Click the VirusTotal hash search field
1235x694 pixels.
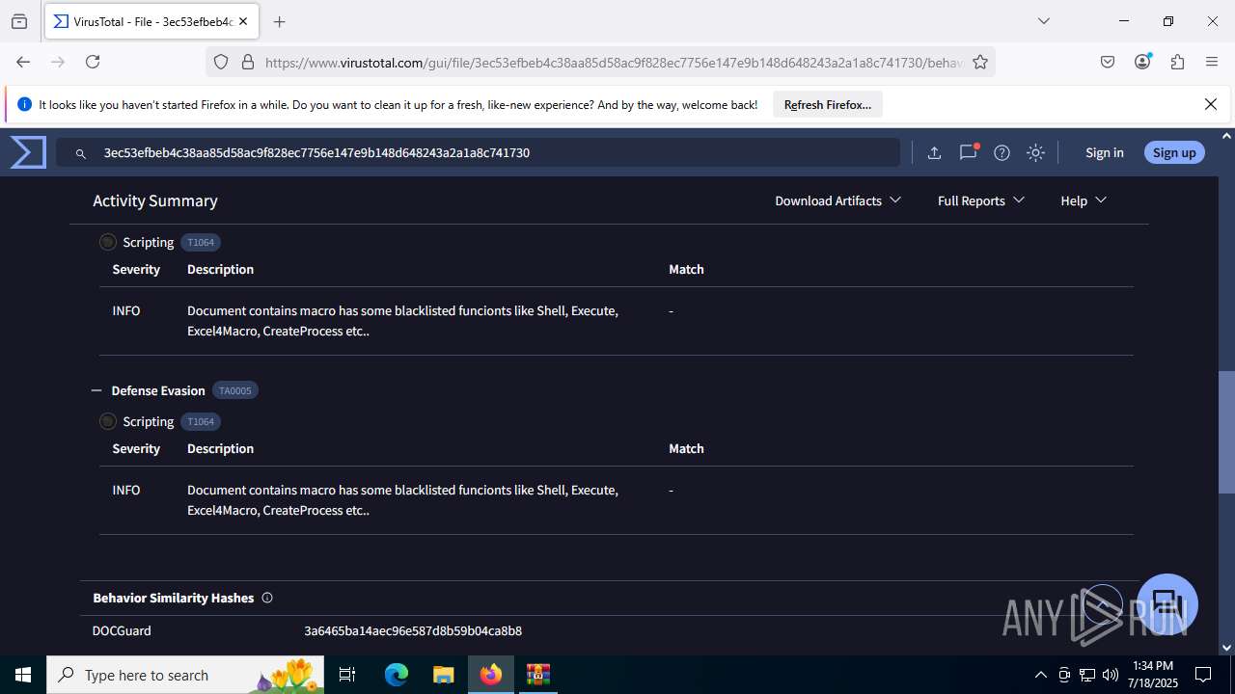[478, 152]
